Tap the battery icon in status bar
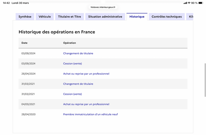The height and width of the screenshot is (135, 206). point(201,3)
